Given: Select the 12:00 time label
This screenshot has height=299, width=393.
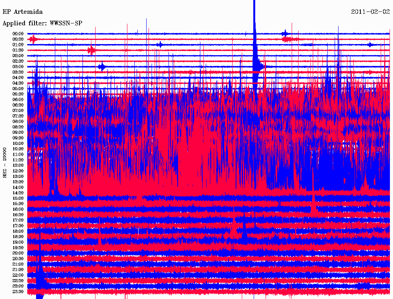Looking at the screenshot, I should pyautogui.click(x=18, y=166).
